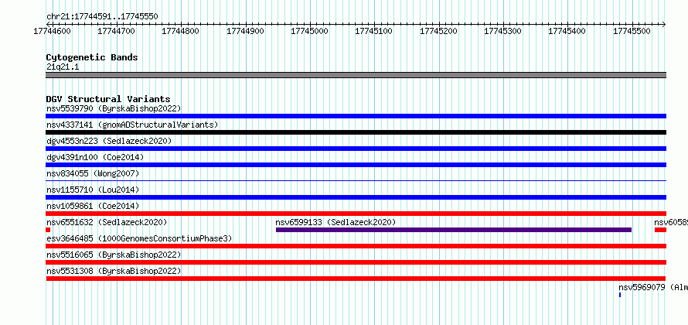This screenshot has width=688, height=325.
Task: Select the red nsv5516065 variant bar
Action: [356, 262]
